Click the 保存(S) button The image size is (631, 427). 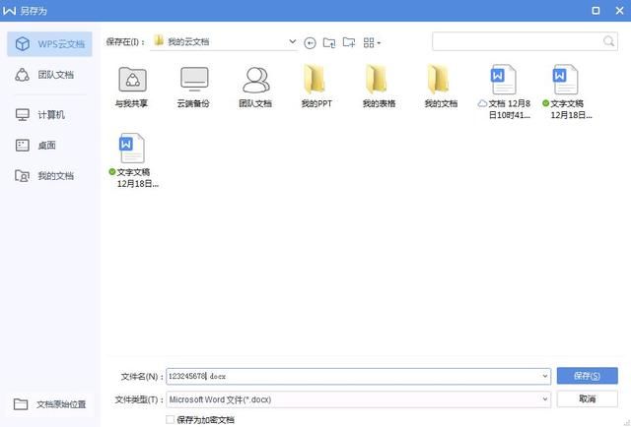tap(588, 376)
